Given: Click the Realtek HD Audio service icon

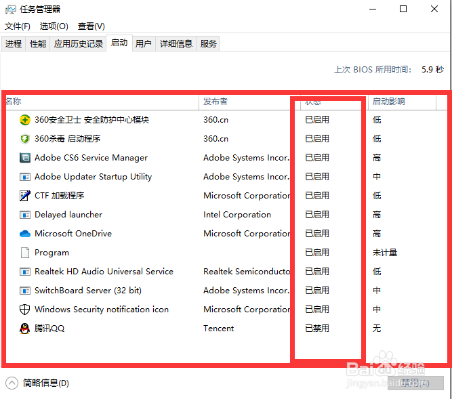Looking at the screenshot, I should [x=25, y=272].
